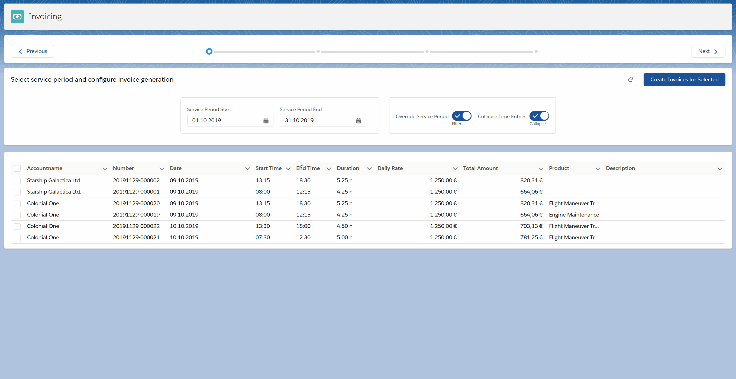Open Description column dropdown chevron
The image size is (736, 379).
click(x=719, y=169)
